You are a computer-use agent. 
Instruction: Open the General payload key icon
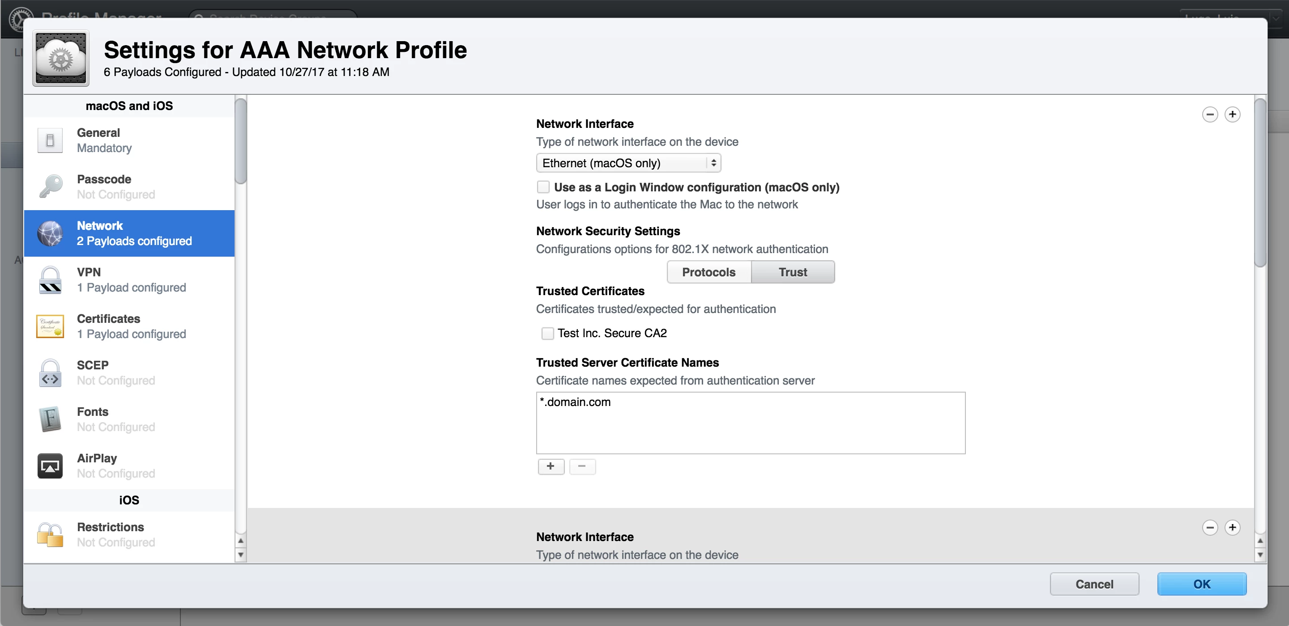[x=50, y=140]
